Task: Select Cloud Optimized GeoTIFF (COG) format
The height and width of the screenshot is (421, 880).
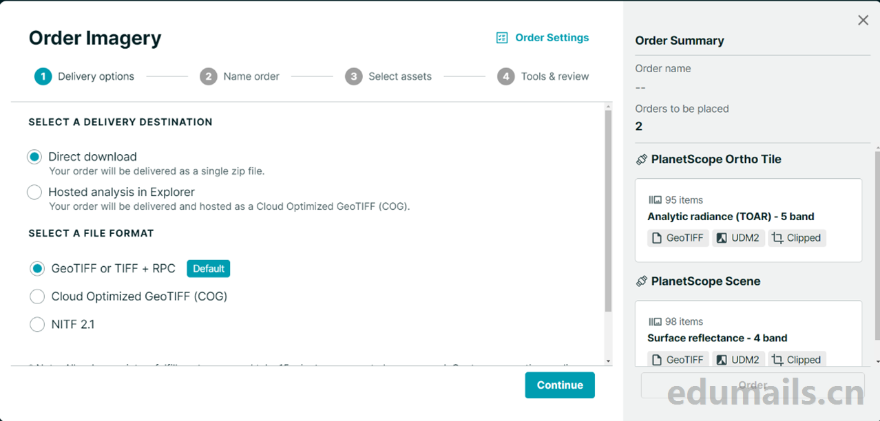Action: [x=37, y=296]
